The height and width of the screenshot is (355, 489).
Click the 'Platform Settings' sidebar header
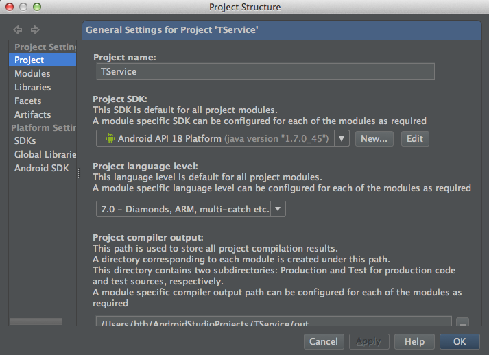(x=44, y=127)
